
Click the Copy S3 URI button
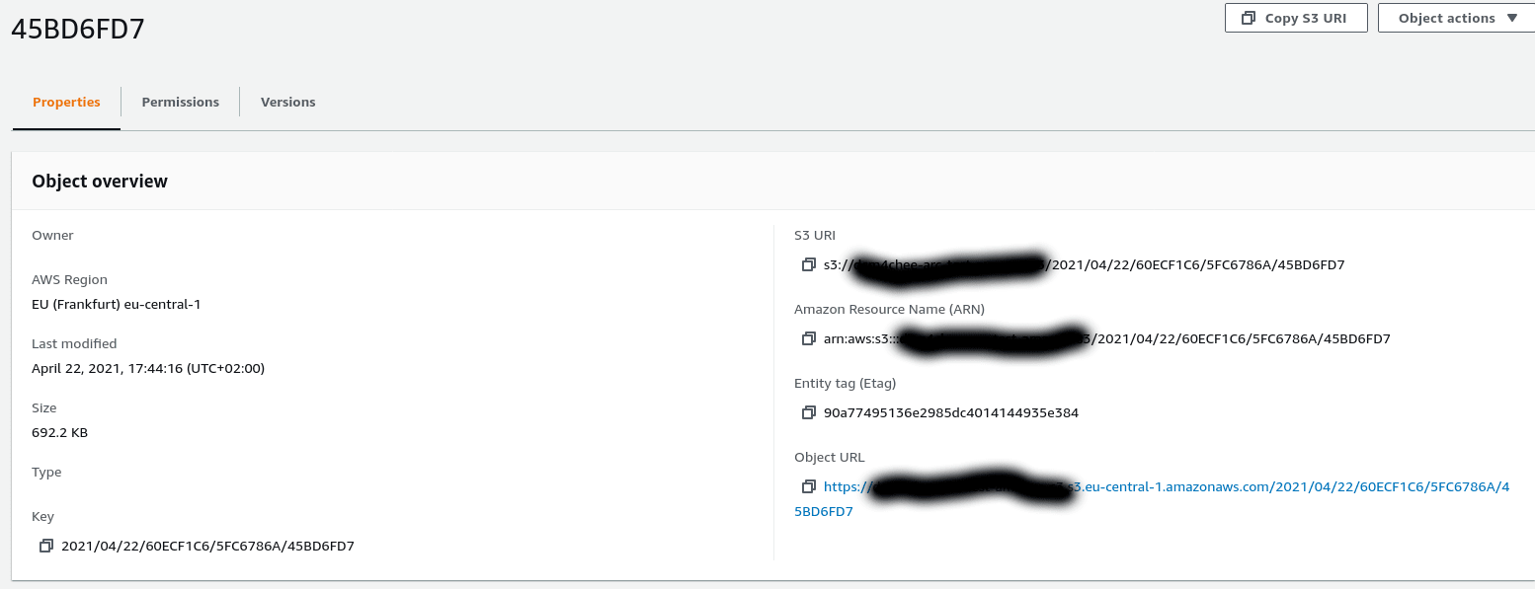(x=1296, y=18)
